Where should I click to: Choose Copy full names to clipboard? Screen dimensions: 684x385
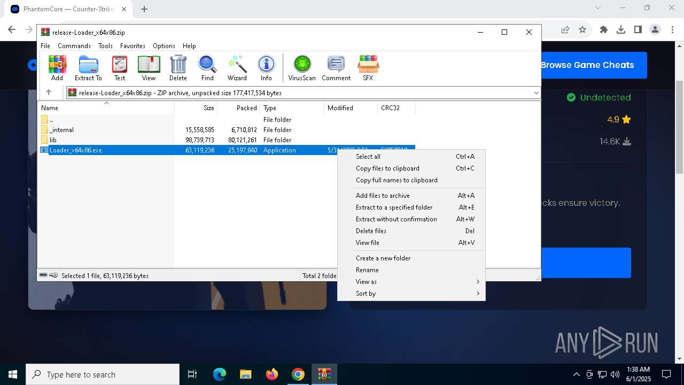411,180
